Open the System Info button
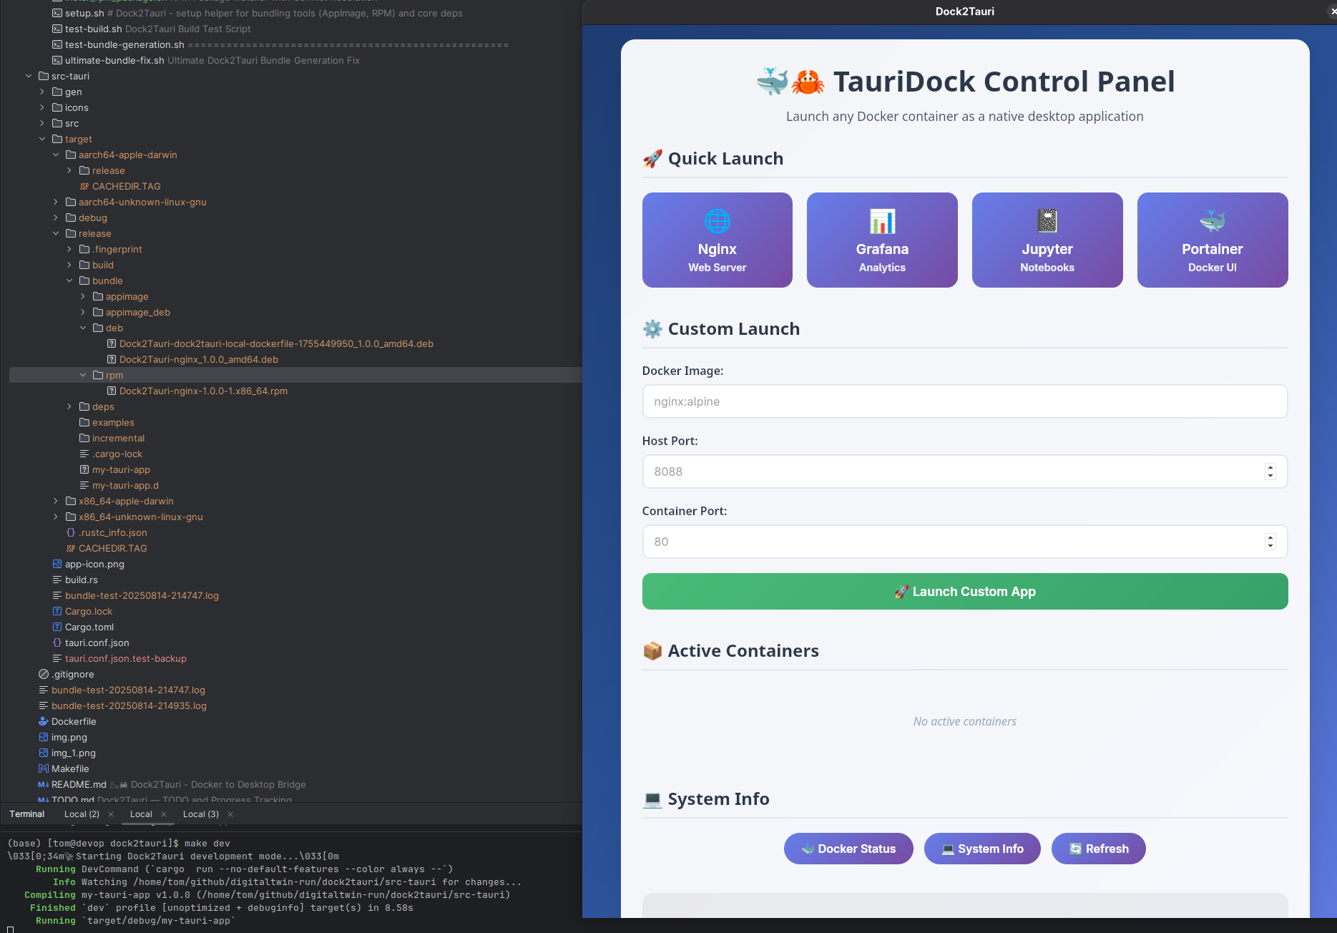Image resolution: width=1337 pixels, height=933 pixels. 982,849
